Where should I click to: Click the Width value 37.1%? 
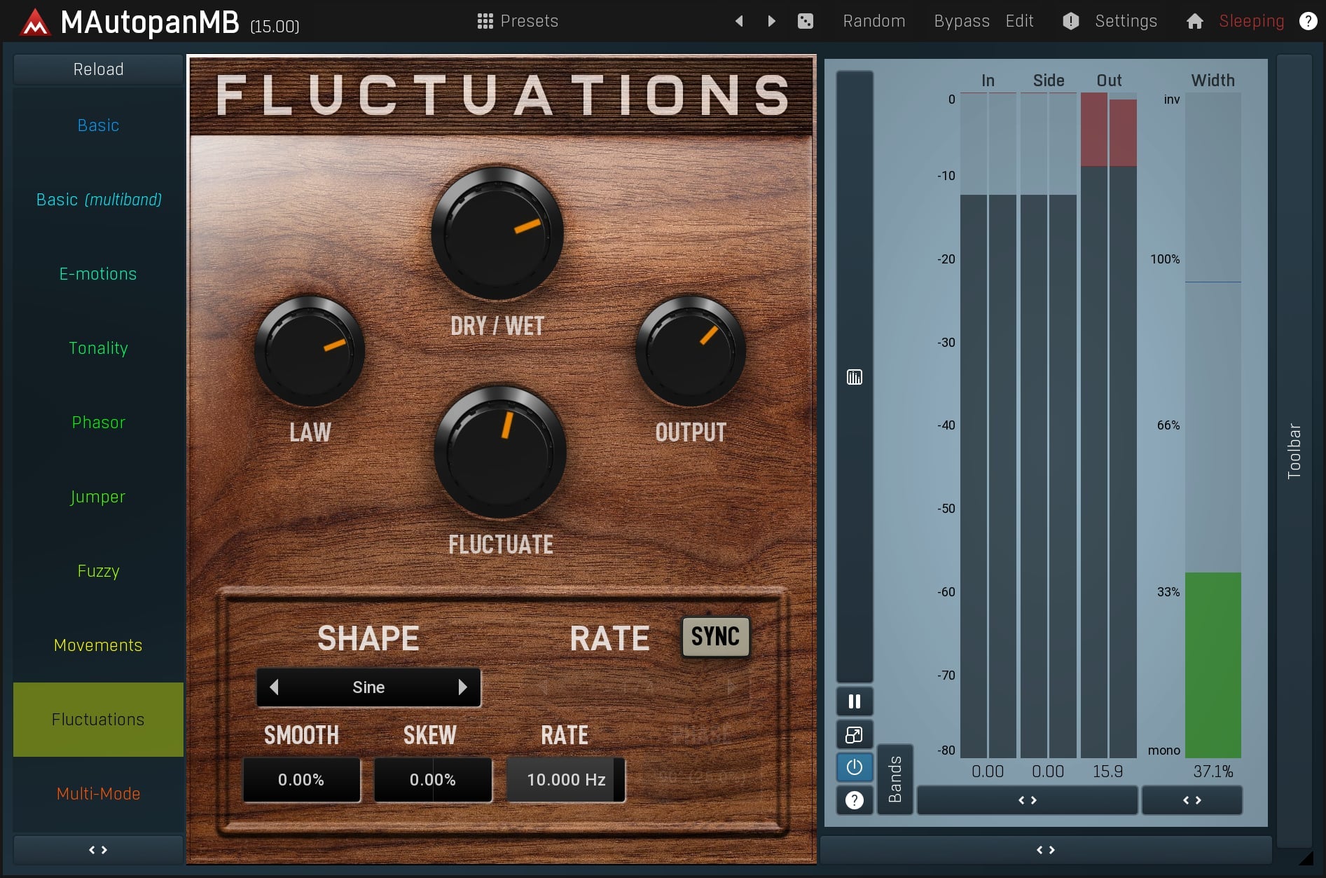pos(1213,771)
